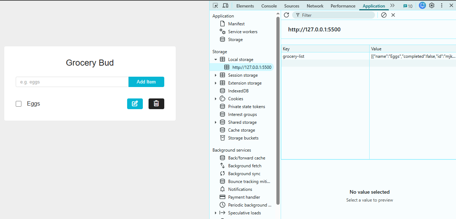Expand the Shared storage arrow
Image resolution: width=456 pixels, height=219 pixels.
point(216,122)
